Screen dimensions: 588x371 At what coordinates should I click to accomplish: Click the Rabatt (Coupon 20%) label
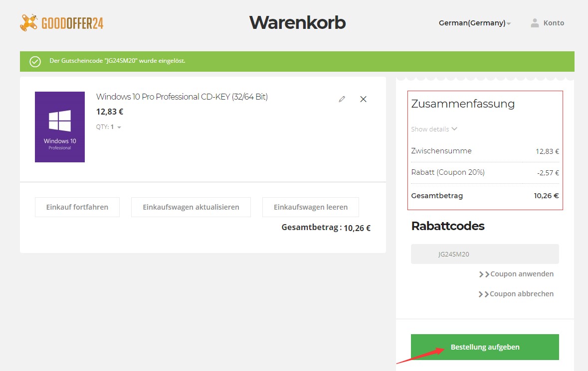[448, 172]
